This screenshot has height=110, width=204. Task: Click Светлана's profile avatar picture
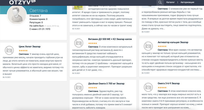tap(17, 15)
